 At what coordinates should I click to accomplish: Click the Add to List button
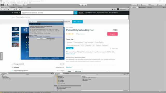pos(78,71)
